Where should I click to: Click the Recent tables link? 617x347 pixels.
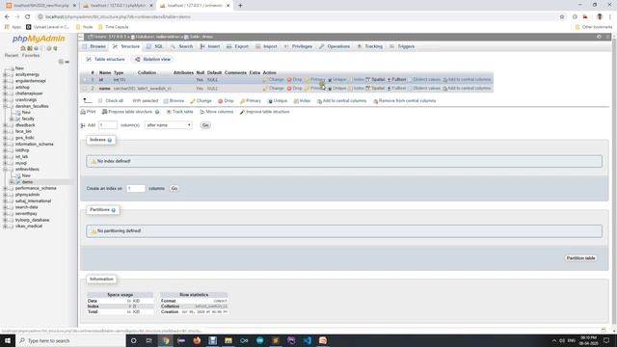pyautogui.click(x=12, y=56)
